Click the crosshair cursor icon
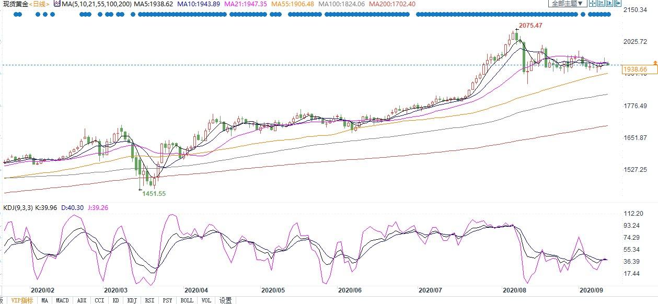Image resolution: width=658 pixels, height=304 pixels. [x=593, y=3]
